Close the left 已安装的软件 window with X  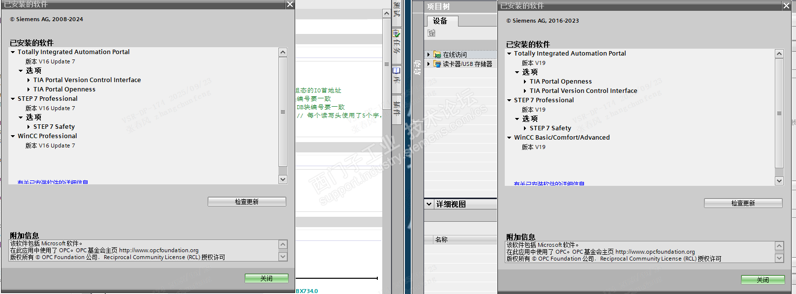tap(290, 4)
